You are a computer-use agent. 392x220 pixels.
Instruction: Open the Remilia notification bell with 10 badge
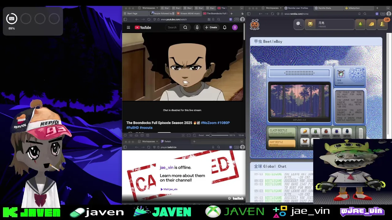tap(383, 24)
